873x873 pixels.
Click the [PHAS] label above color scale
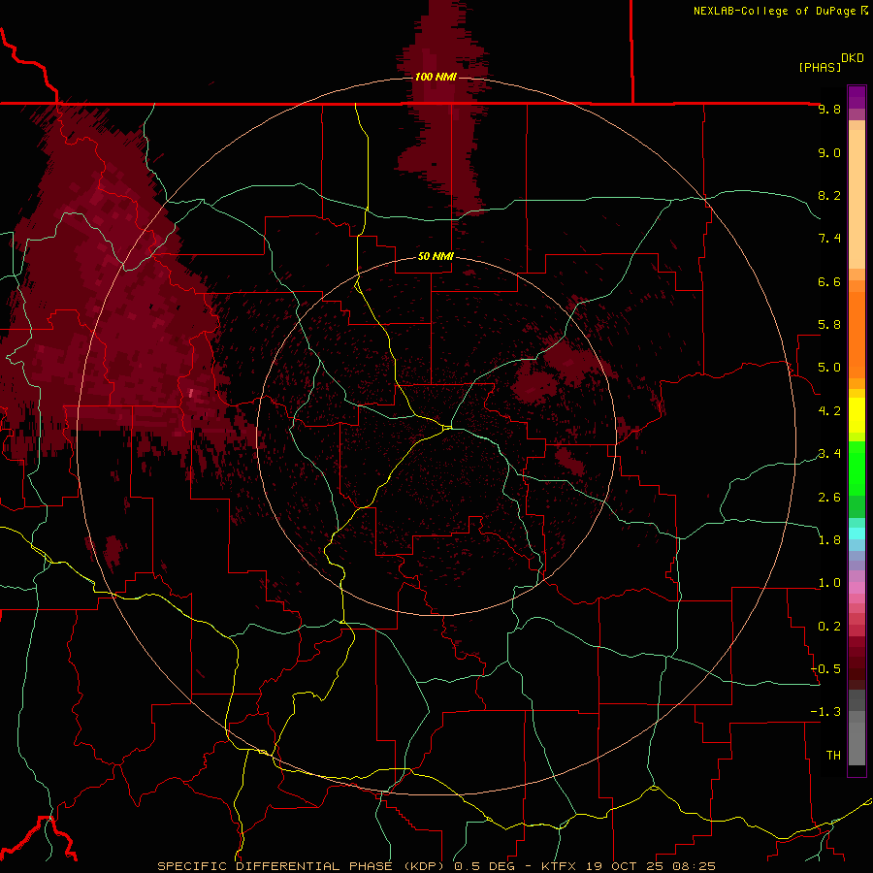tap(820, 67)
